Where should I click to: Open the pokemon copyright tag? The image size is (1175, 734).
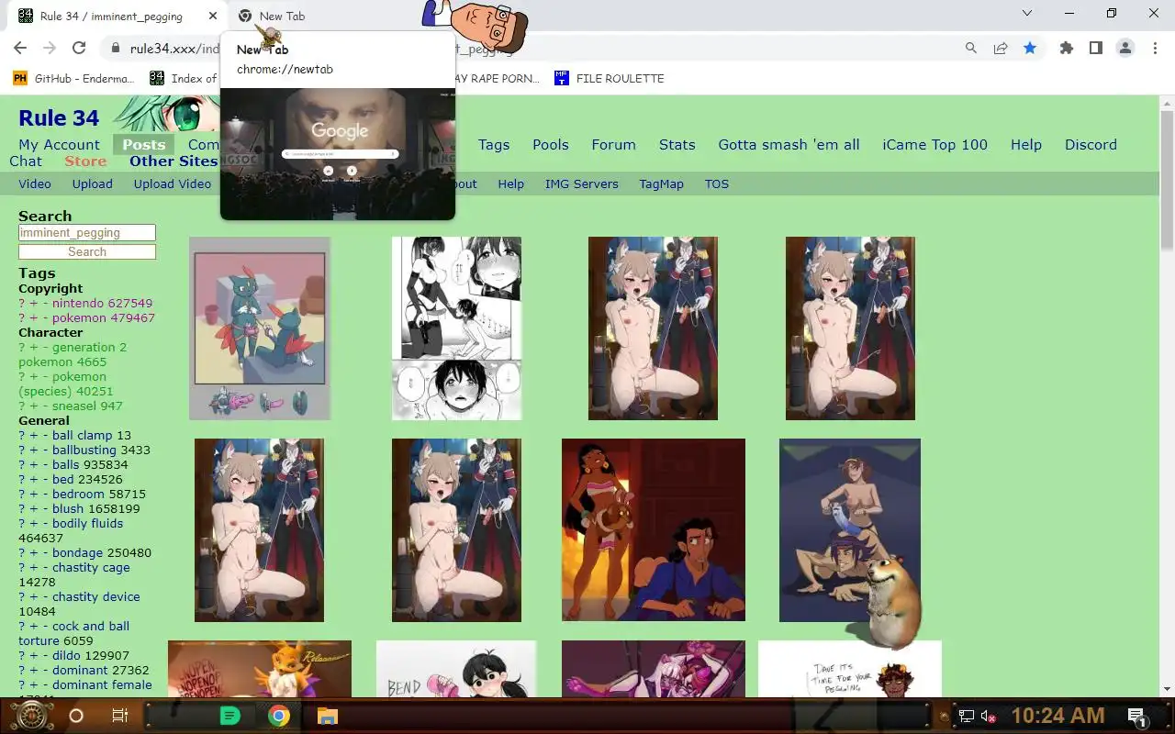(79, 317)
